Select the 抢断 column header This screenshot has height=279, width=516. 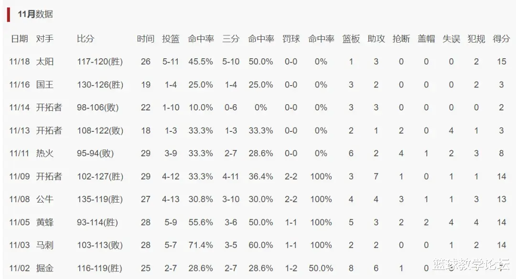tap(401, 39)
